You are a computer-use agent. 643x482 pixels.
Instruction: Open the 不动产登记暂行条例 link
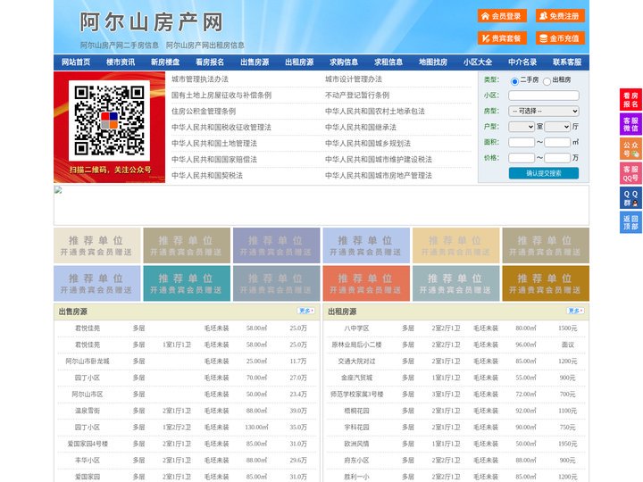pyautogui.click(x=357, y=96)
